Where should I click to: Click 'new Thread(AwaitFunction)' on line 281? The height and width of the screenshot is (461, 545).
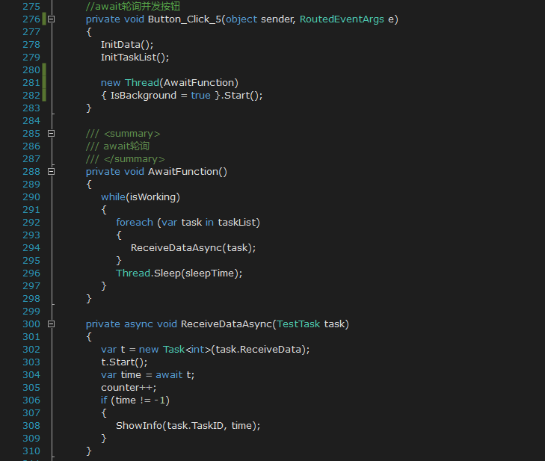[170, 83]
